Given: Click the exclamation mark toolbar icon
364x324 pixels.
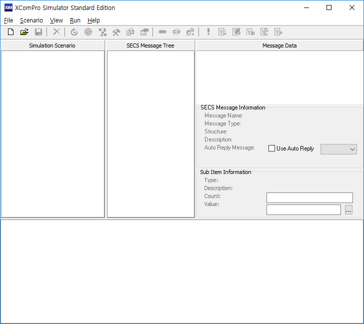Looking at the screenshot, I should tap(208, 32).
